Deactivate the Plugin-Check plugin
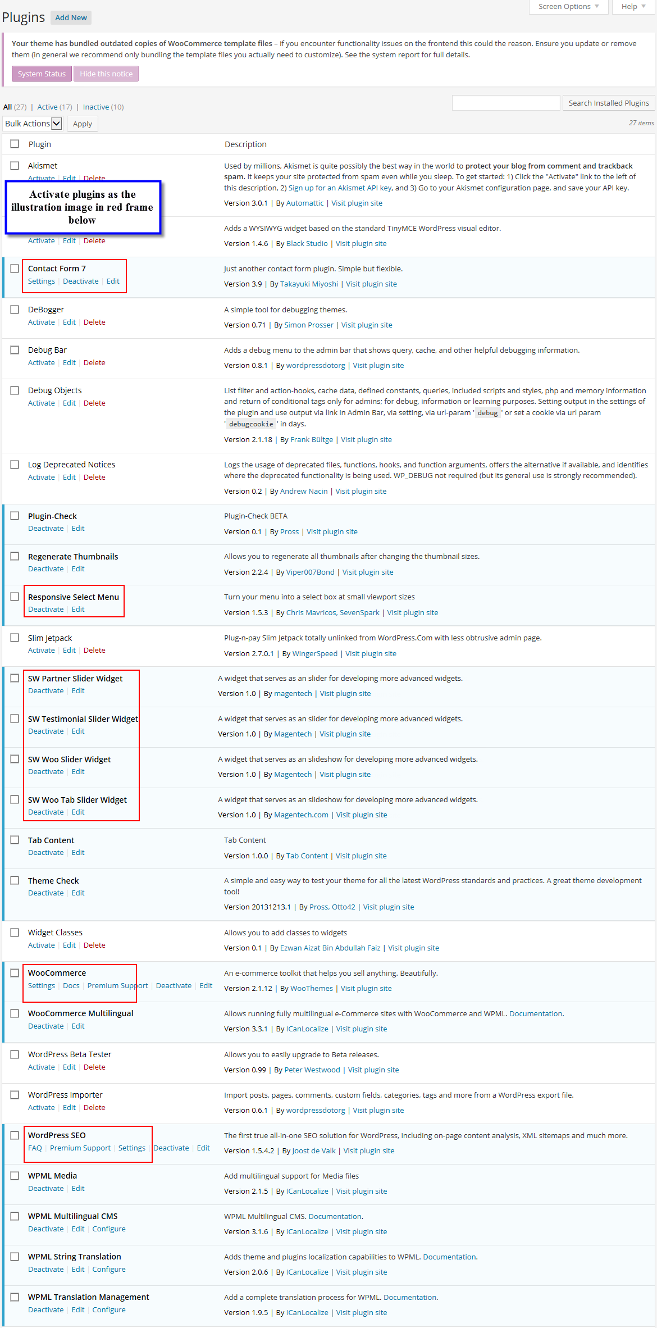The width and height of the screenshot is (657, 1328). [x=46, y=529]
